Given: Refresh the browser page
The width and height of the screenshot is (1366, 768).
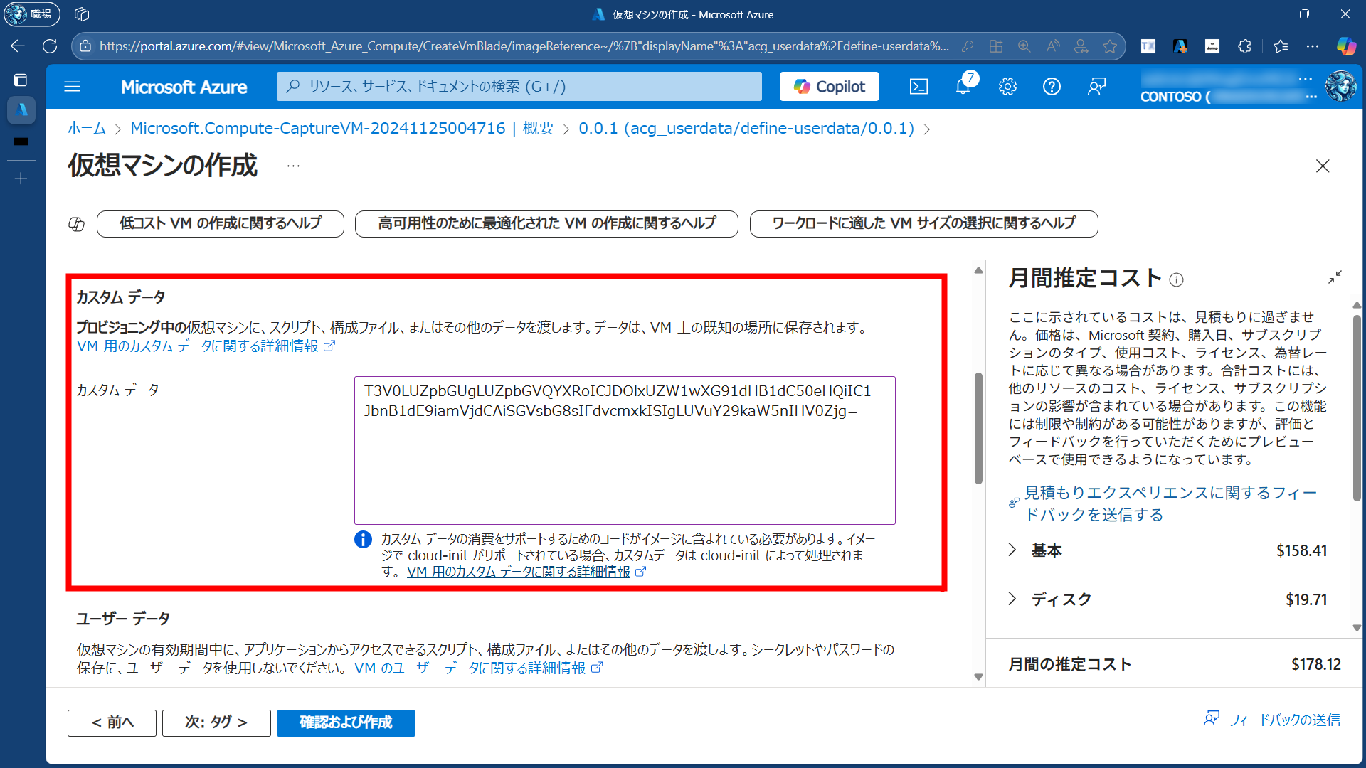Looking at the screenshot, I should [50, 46].
